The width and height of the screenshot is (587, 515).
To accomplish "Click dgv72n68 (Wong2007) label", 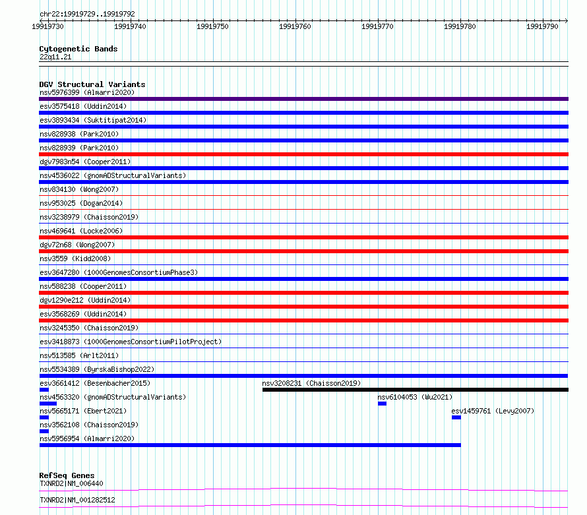I will coord(77,245).
